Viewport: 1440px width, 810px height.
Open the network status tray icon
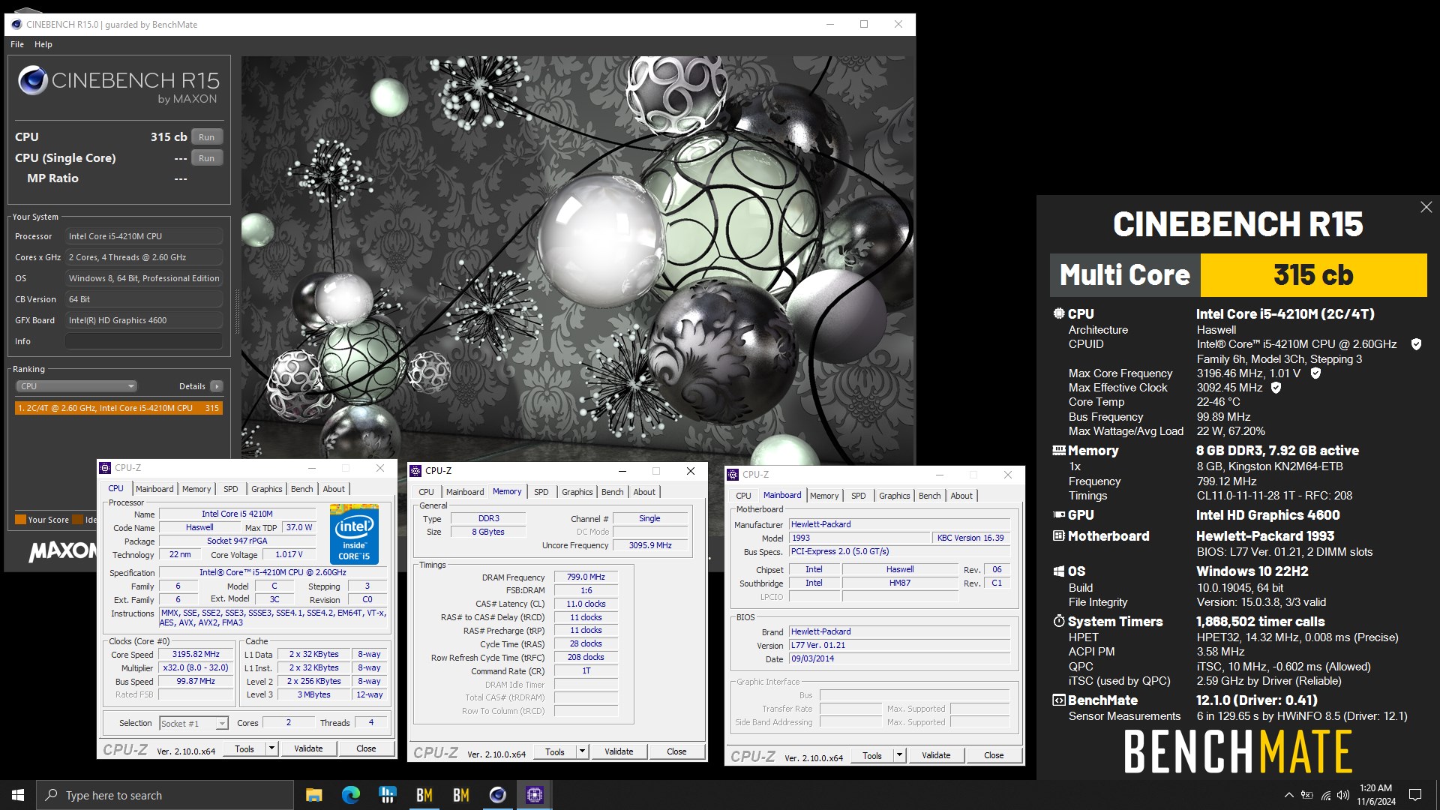pyautogui.click(x=1325, y=795)
